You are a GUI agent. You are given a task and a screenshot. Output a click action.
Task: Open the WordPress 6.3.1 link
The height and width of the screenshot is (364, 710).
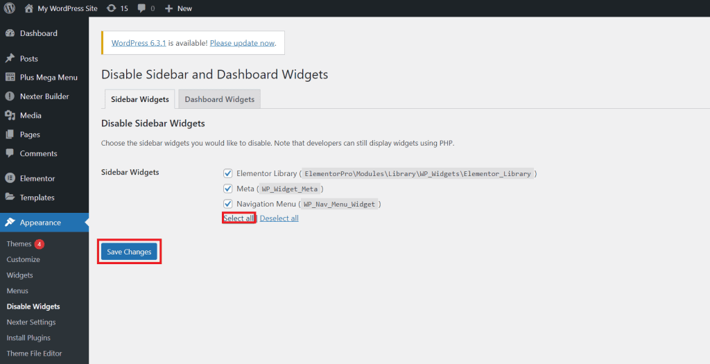tap(139, 43)
